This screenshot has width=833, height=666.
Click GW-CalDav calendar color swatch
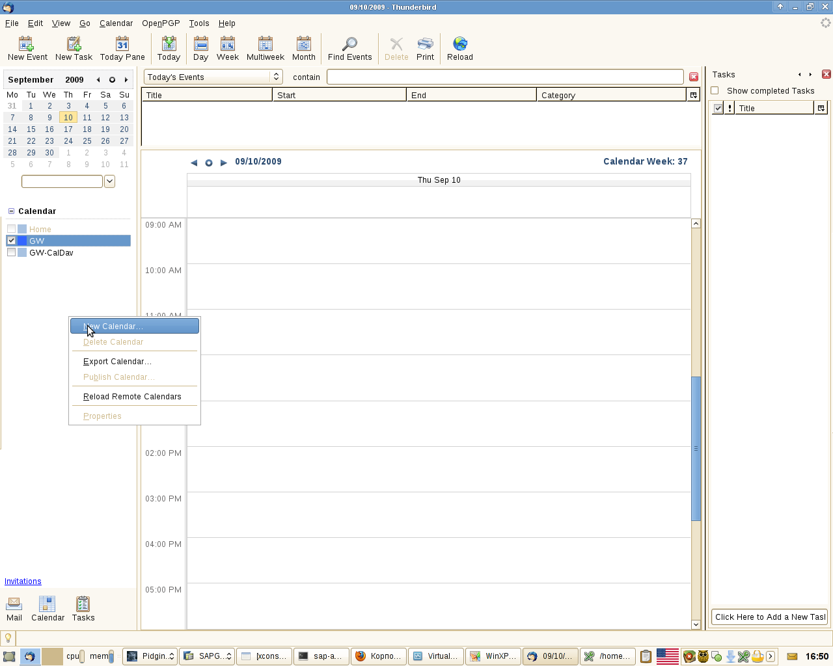point(22,252)
